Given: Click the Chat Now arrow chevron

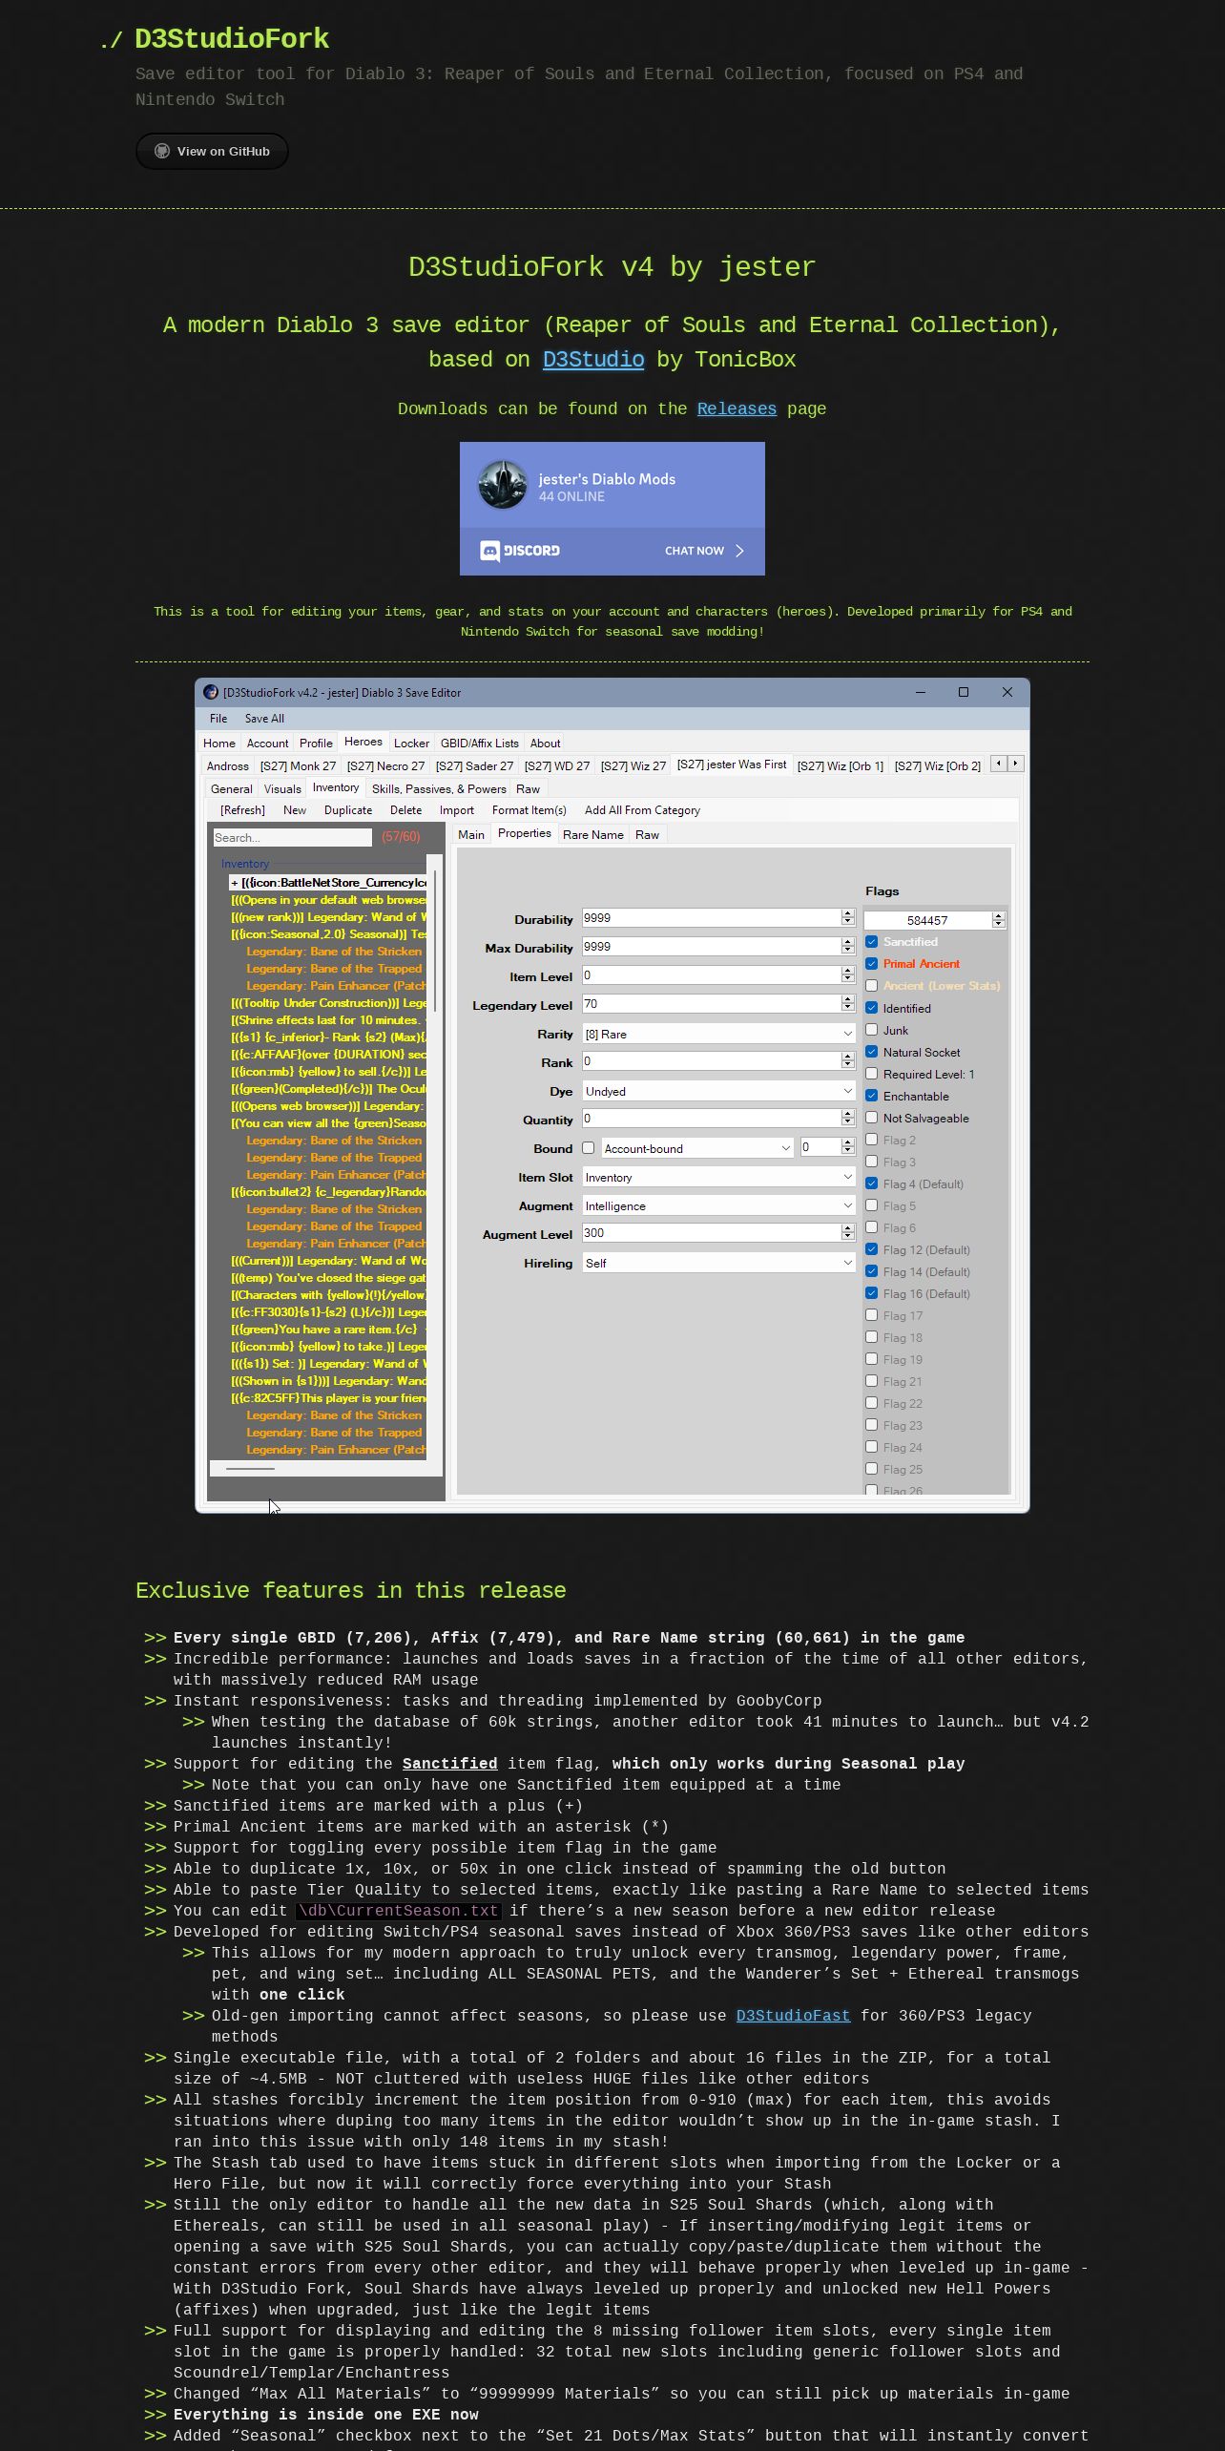Looking at the screenshot, I should click(x=739, y=551).
